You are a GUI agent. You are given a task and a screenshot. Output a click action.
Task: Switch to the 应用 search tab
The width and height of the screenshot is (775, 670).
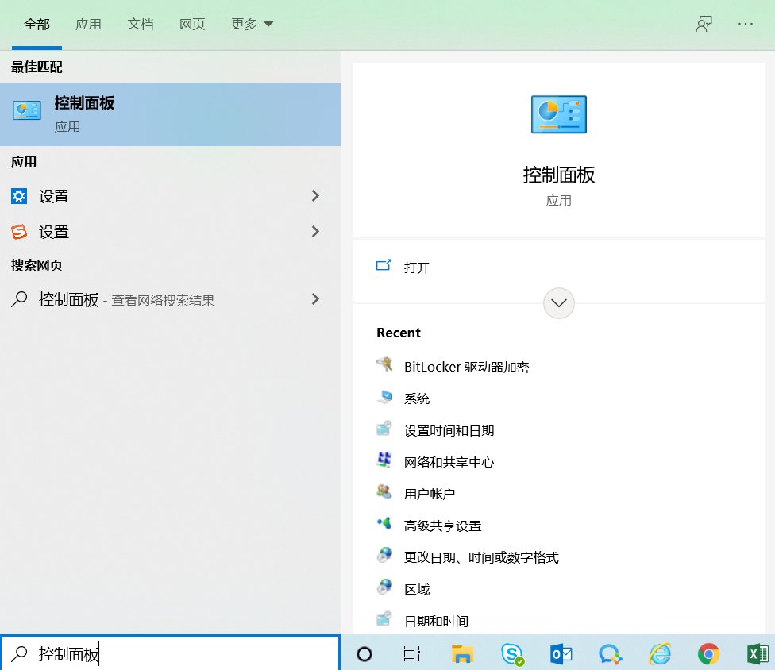(x=88, y=24)
